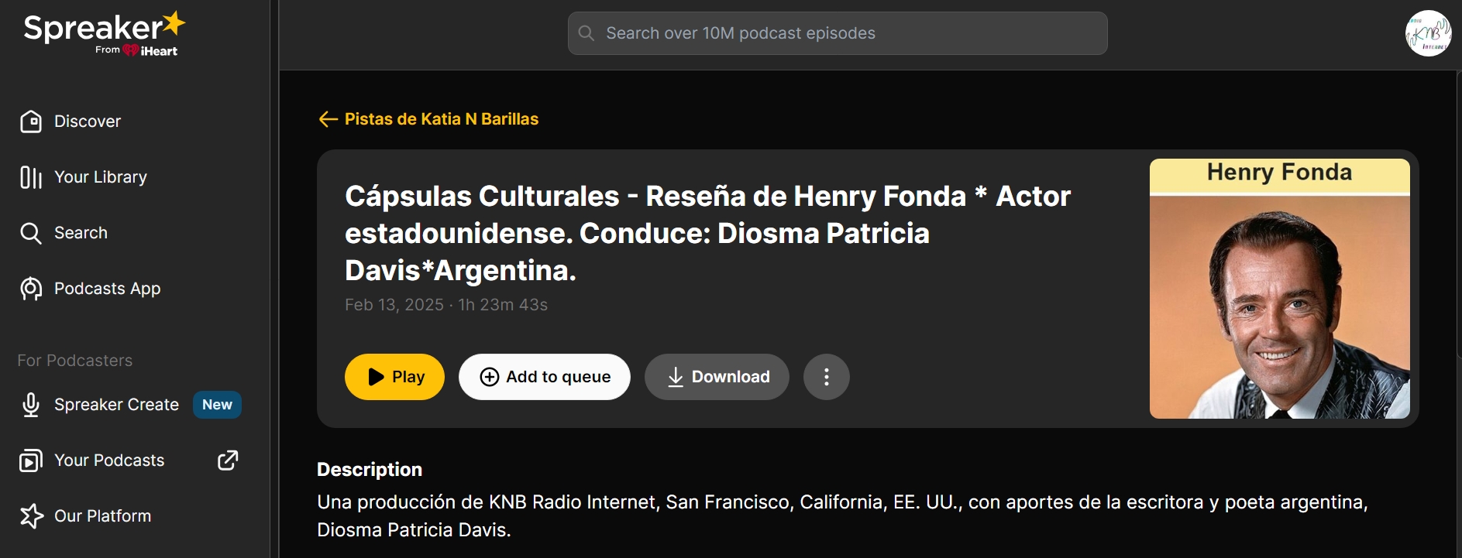
Task: Click the magnifier icon in search bar
Action: pos(587,33)
